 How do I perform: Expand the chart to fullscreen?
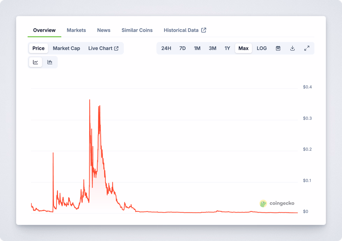[307, 48]
